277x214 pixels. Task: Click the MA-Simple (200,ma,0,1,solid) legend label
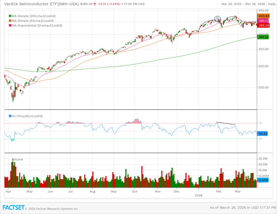(x=34, y=16)
